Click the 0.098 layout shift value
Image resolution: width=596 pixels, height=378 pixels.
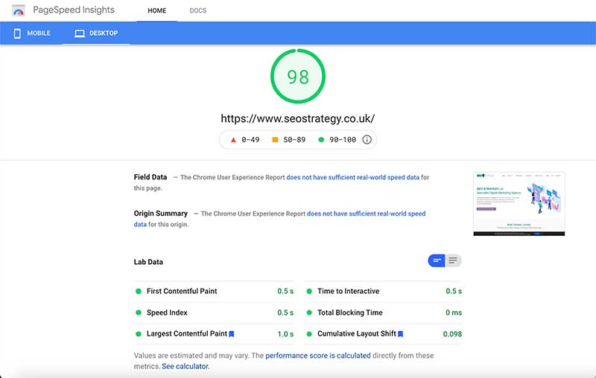coord(452,334)
